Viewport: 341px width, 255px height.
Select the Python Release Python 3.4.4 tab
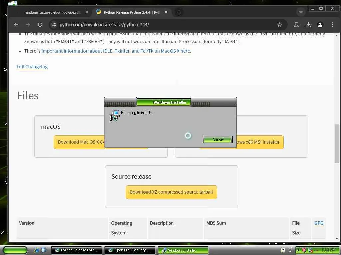[132, 12]
